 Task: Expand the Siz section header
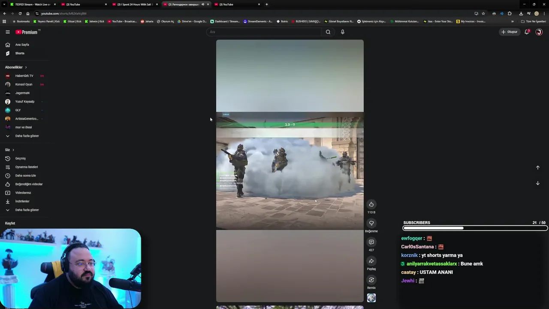pyautogui.click(x=9, y=150)
